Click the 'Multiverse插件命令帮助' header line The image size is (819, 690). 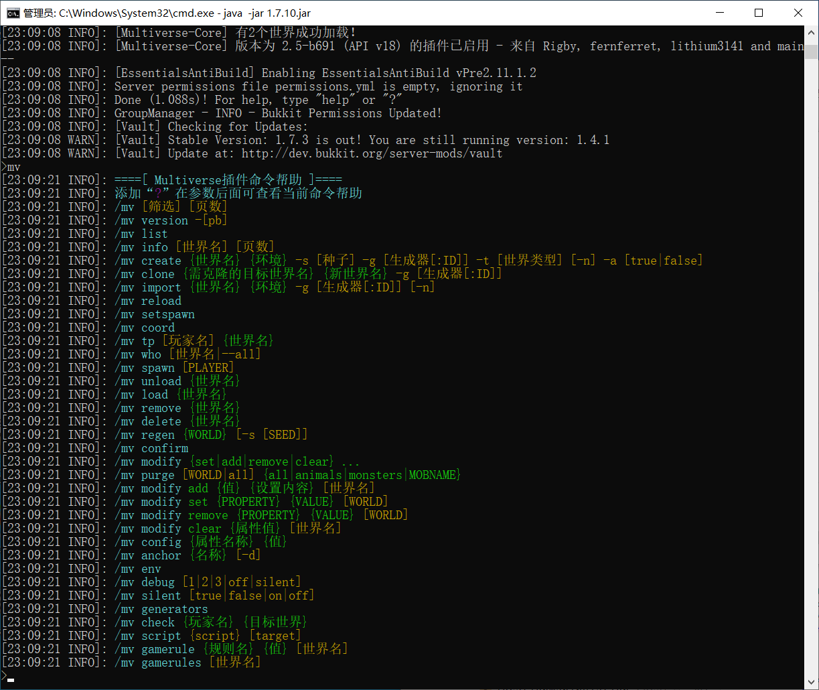pos(171,180)
